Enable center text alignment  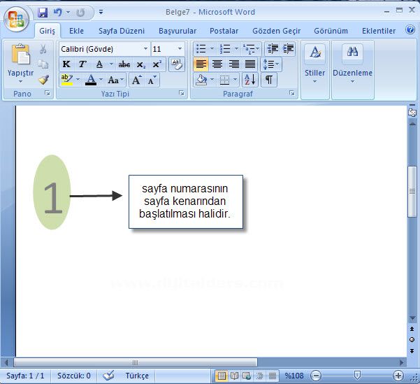217,64
